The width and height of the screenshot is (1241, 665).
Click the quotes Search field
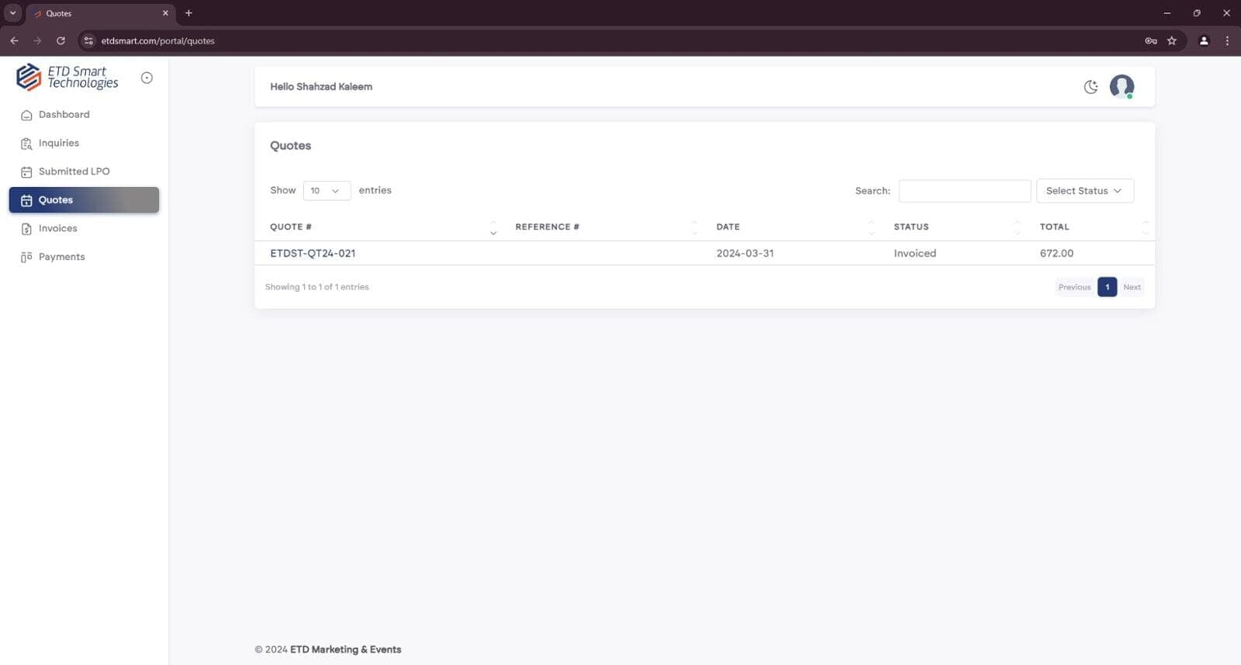pos(964,191)
